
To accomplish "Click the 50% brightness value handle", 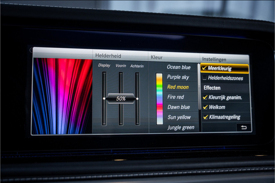I will [x=121, y=99].
